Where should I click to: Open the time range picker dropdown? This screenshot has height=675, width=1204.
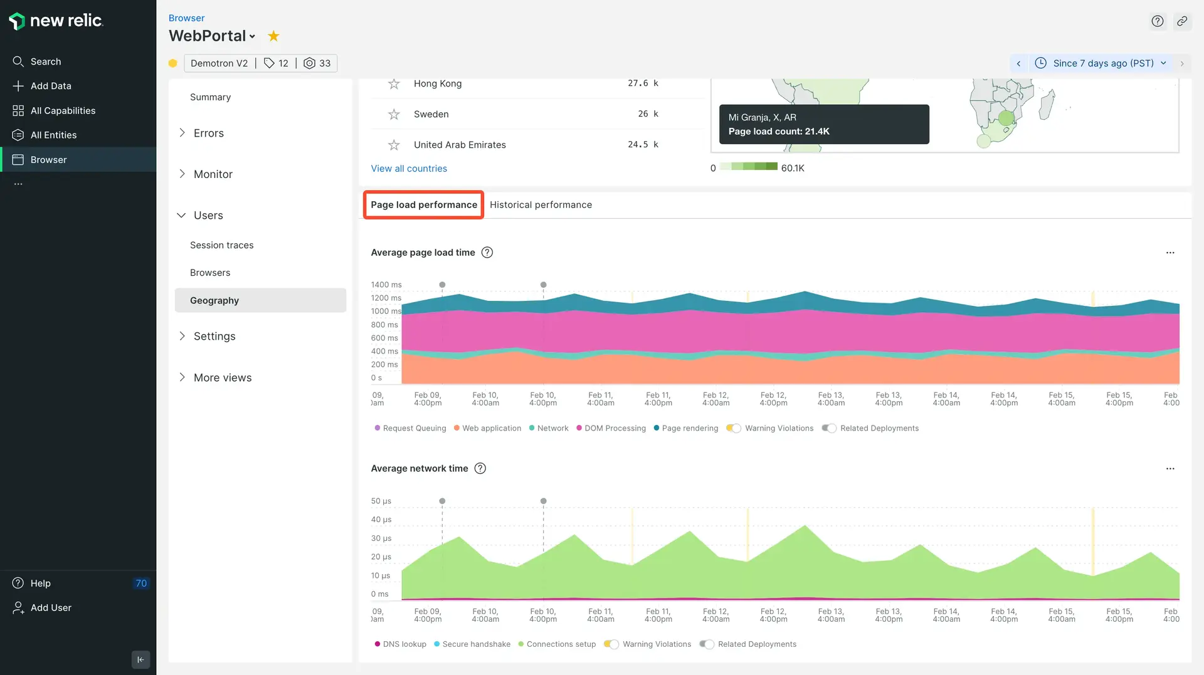tap(1103, 63)
